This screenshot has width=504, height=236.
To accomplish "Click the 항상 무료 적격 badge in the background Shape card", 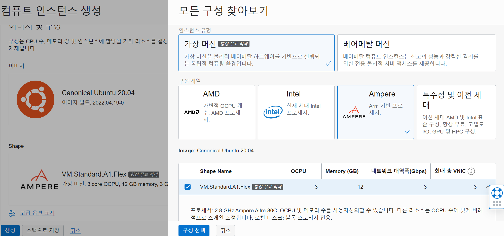I will pos(144,175).
